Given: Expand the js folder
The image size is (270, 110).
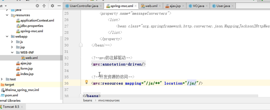Looking at the screenshot, I should pyautogui.click(x=12, y=42).
